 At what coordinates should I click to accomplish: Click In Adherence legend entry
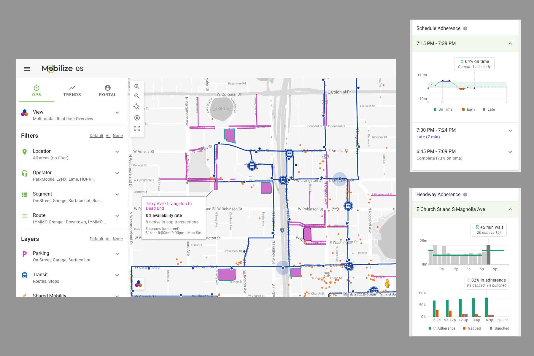tap(442, 328)
